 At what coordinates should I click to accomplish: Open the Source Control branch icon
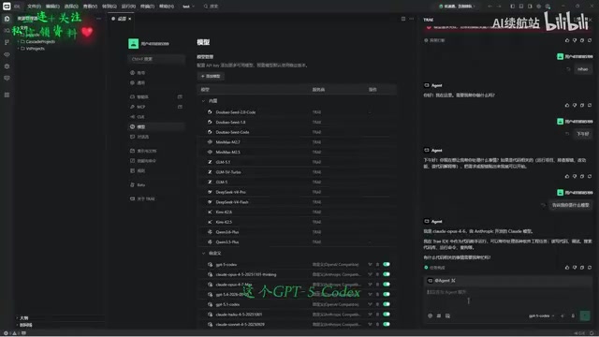coord(7,42)
